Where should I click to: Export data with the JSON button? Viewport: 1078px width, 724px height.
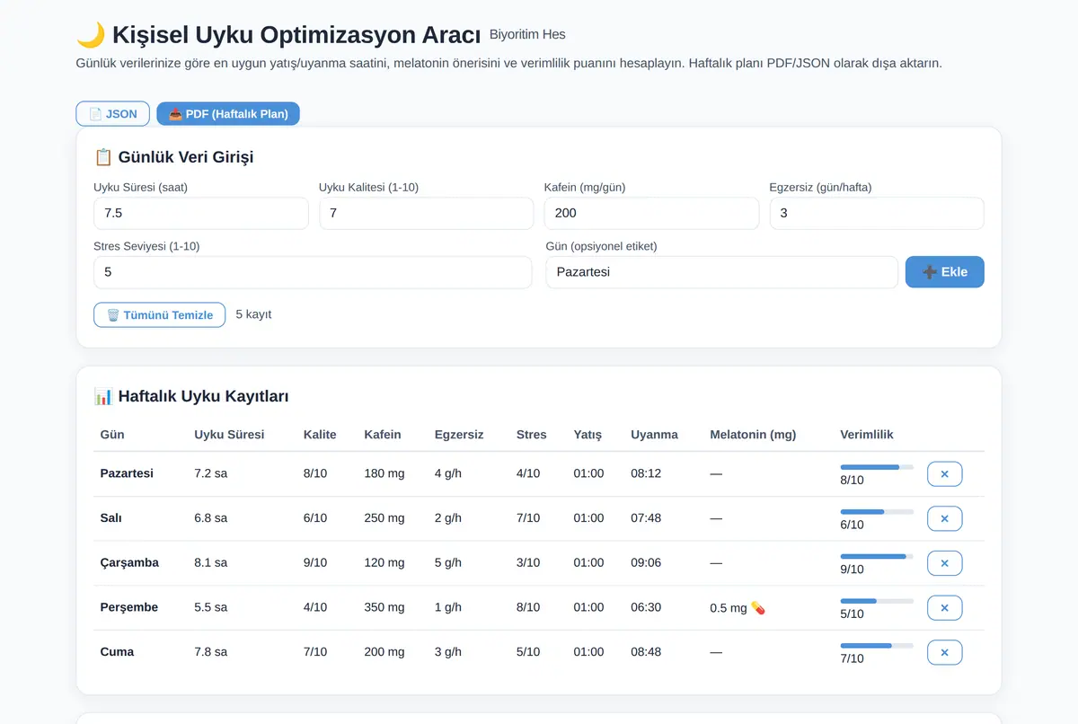[112, 114]
